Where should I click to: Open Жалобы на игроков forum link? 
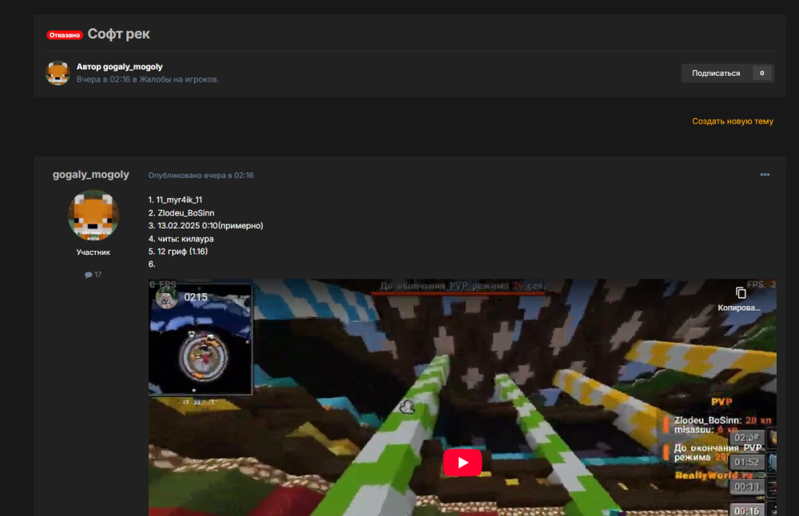[x=178, y=79]
